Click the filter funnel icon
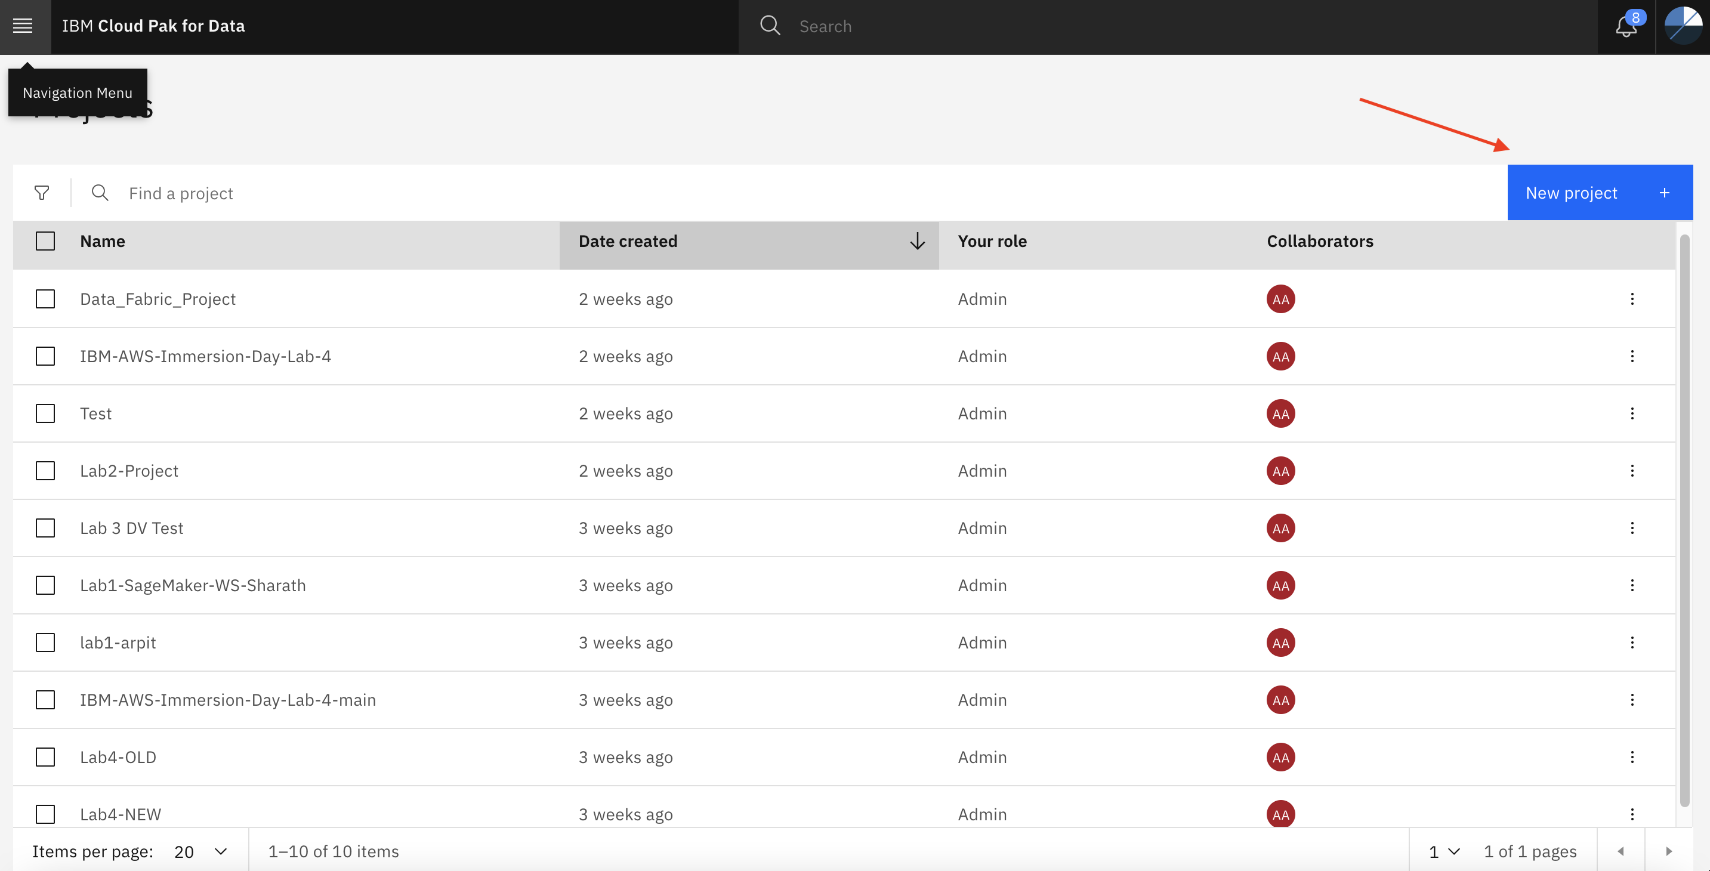Viewport: 1710px width, 871px height. pos(42,193)
